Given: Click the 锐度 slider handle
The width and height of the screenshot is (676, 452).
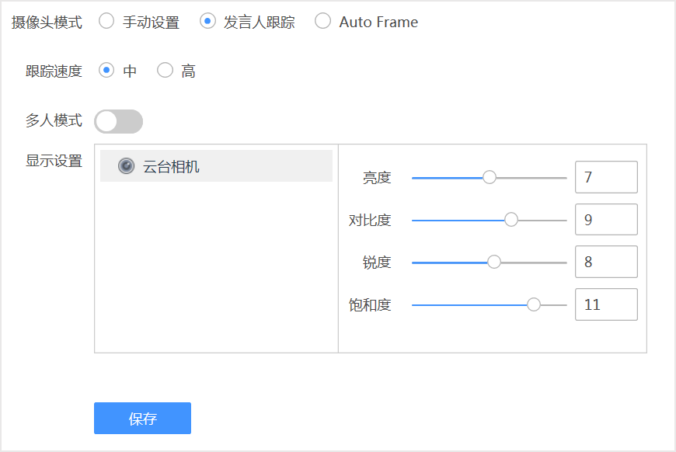Looking at the screenshot, I should coord(494,262).
